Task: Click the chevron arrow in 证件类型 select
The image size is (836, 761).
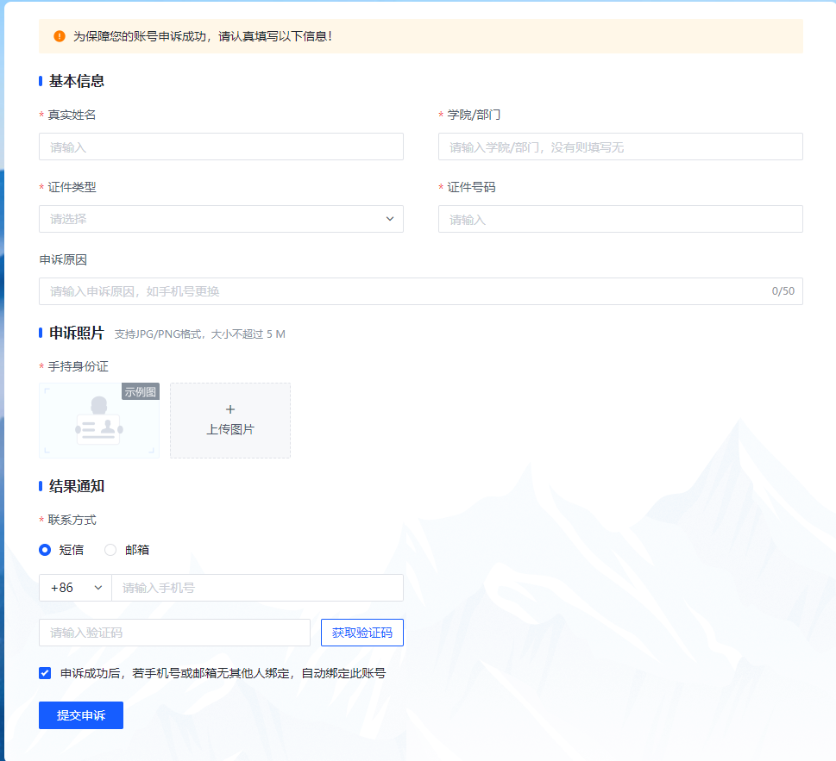Action: pos(390,219)
